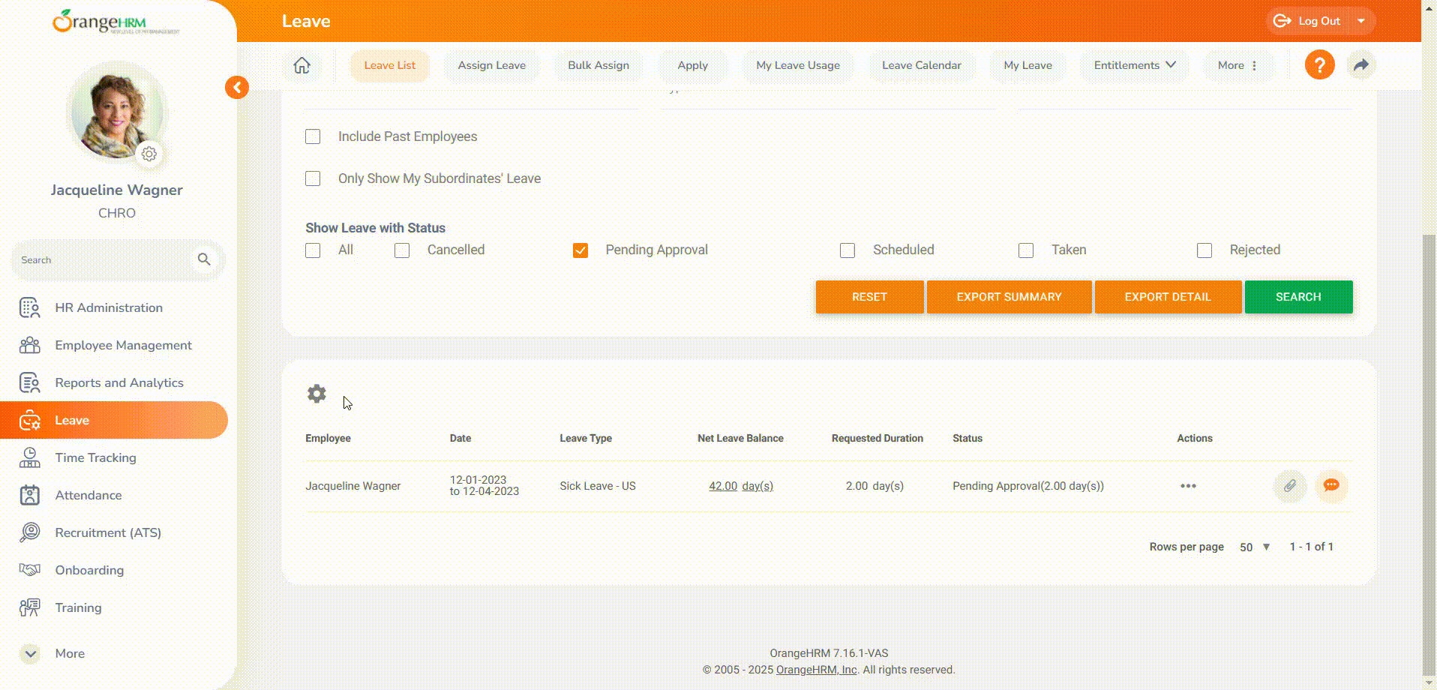Click the Net Leave Balance column header
Screen dimensions: 1437x690
(x=740, y=438)
